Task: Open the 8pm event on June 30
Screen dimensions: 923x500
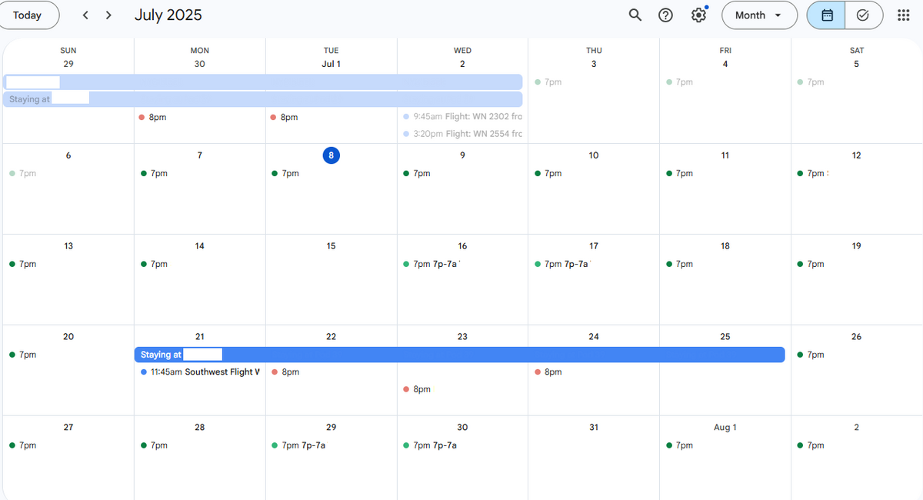Action: [157, 118]
